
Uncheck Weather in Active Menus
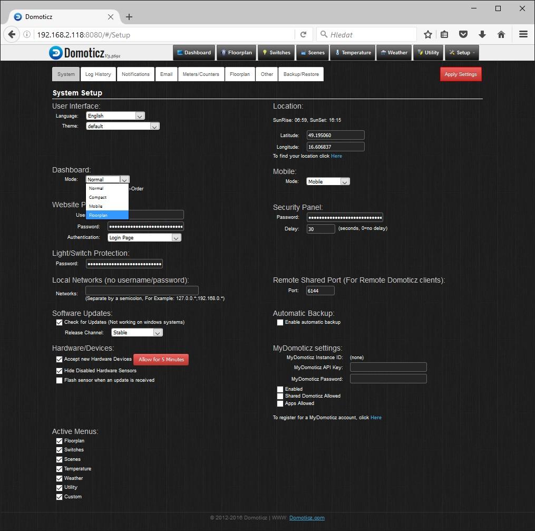(x=60, y=479)
